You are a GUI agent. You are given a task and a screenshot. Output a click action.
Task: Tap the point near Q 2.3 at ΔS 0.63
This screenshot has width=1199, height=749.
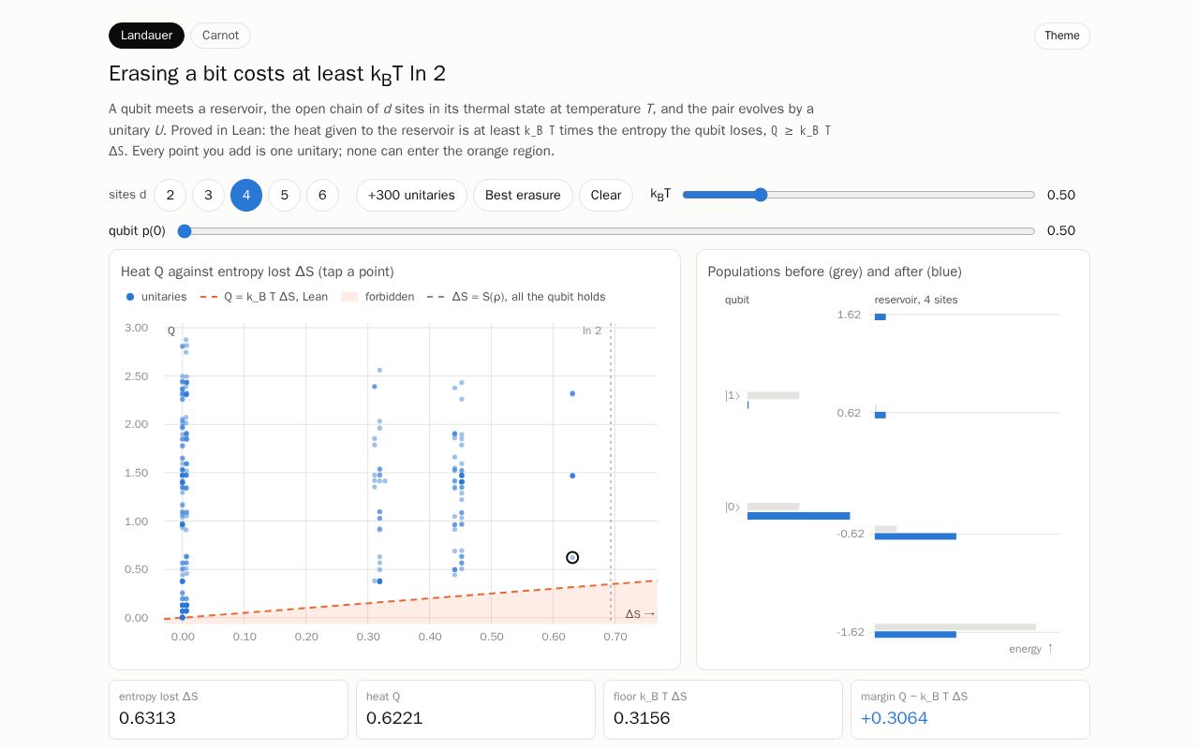(x=572, y=393)
